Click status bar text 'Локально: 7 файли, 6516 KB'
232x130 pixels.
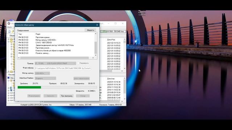coord(110,105)
